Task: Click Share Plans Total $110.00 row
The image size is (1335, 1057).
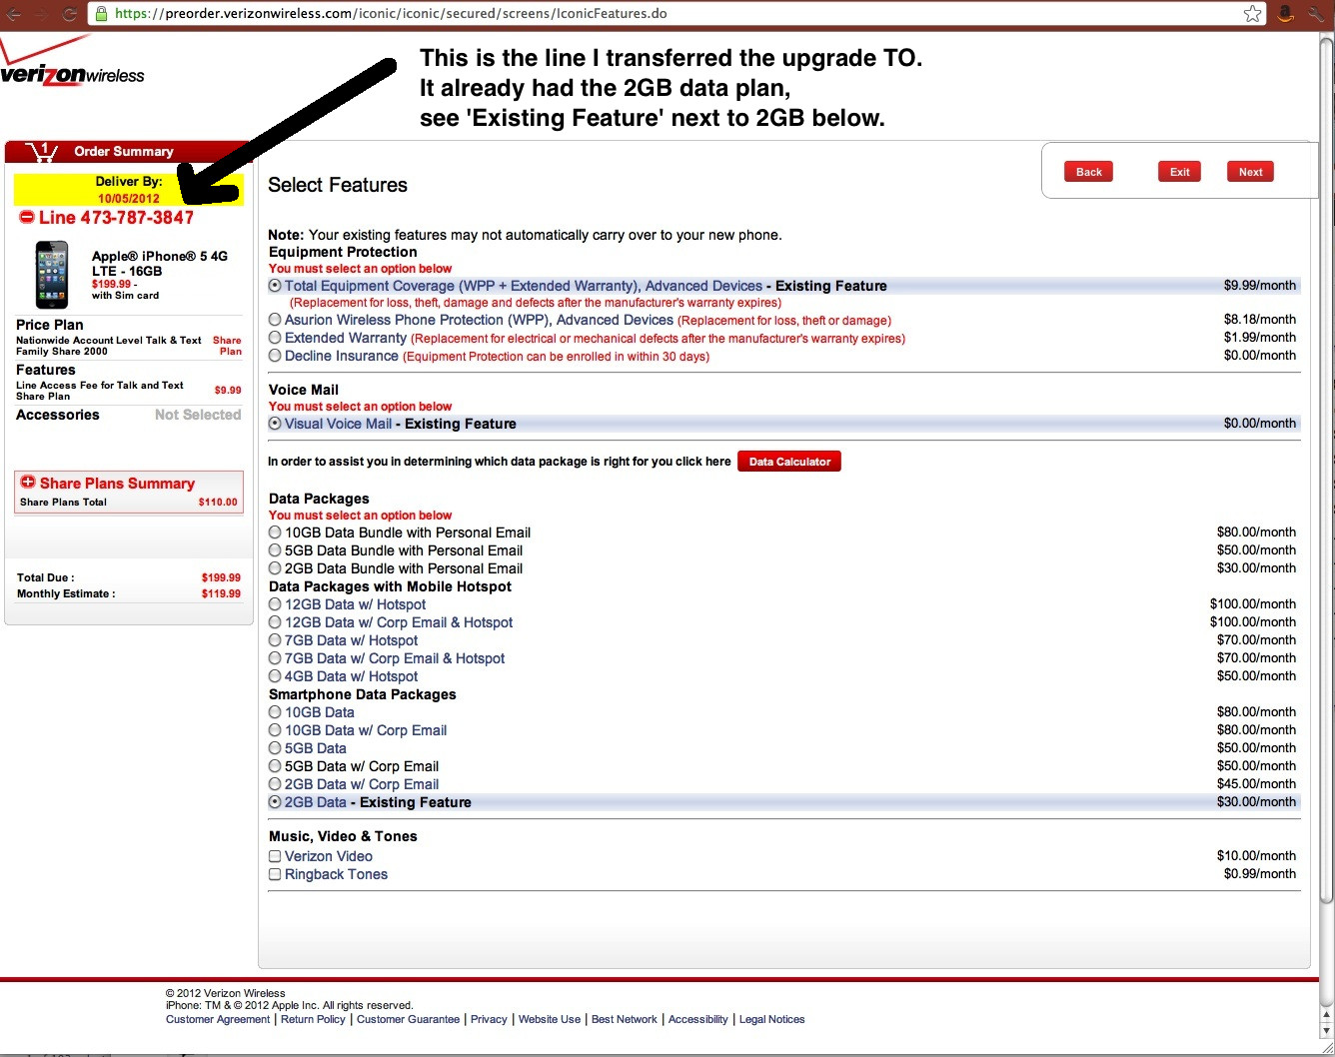Action: click(129, 502)
